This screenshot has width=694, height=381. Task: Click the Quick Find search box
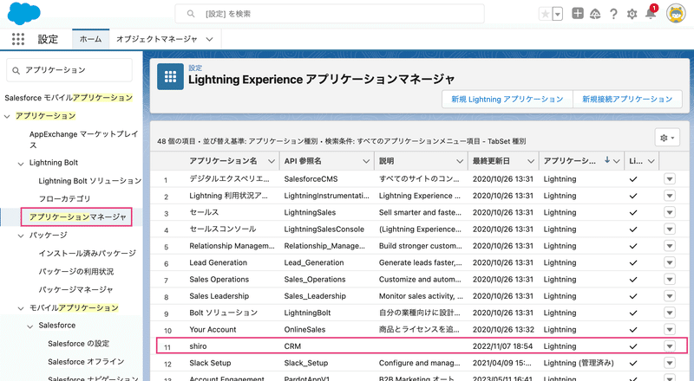pyautogui.click(x=69, y=70)
